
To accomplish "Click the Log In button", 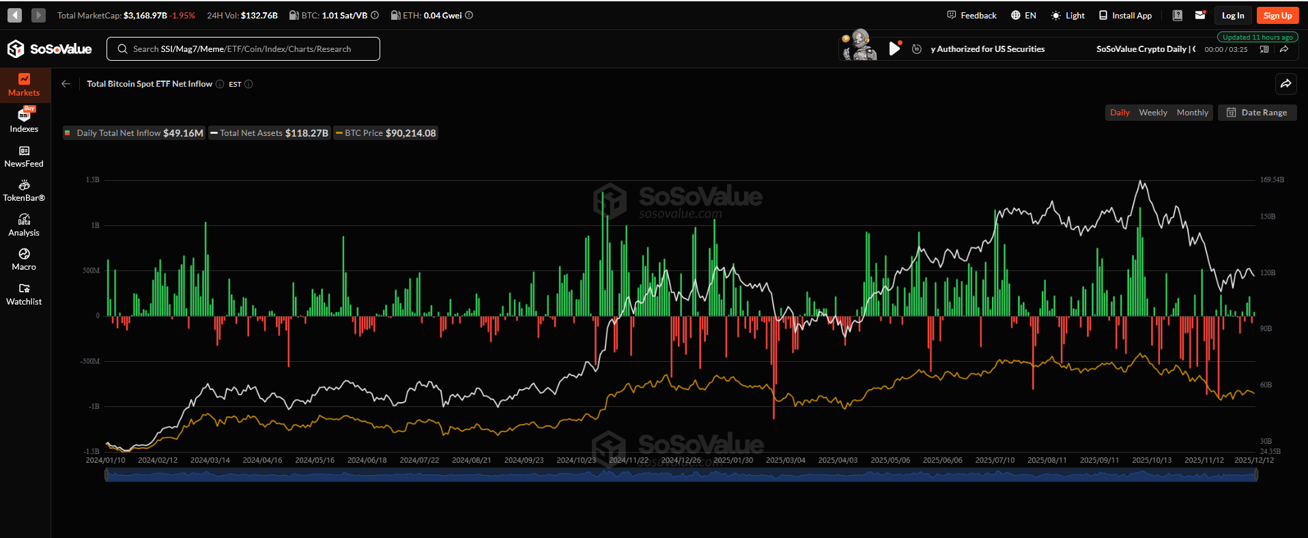I will 1233,15.
